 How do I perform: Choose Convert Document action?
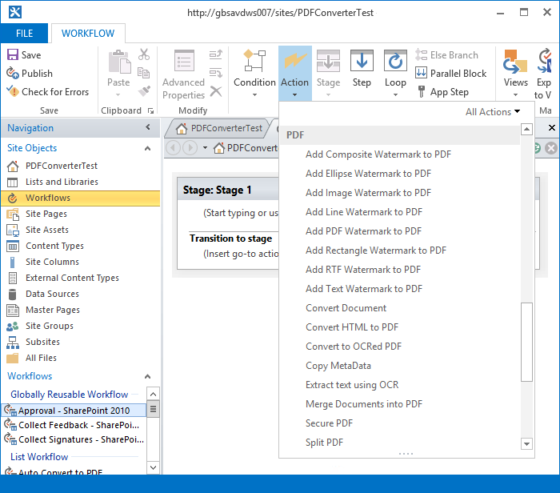pos(346,308)
